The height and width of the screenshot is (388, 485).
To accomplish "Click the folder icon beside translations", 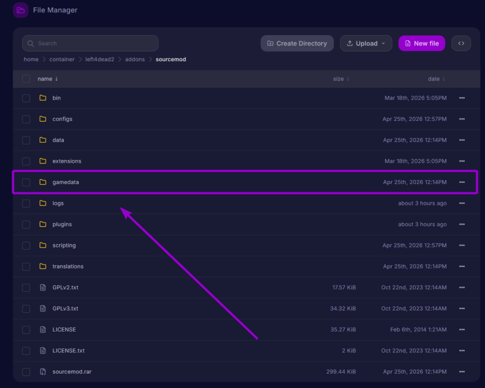I will coord(43,266).
